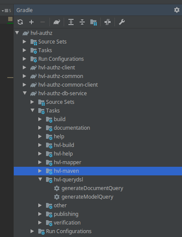Click the Collapse All toolbar icon

[x=82, y=22]
